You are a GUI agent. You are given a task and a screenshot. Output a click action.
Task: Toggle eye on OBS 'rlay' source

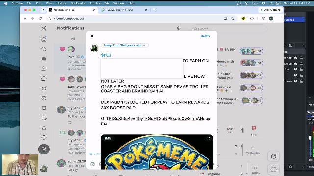coord(295,69)
